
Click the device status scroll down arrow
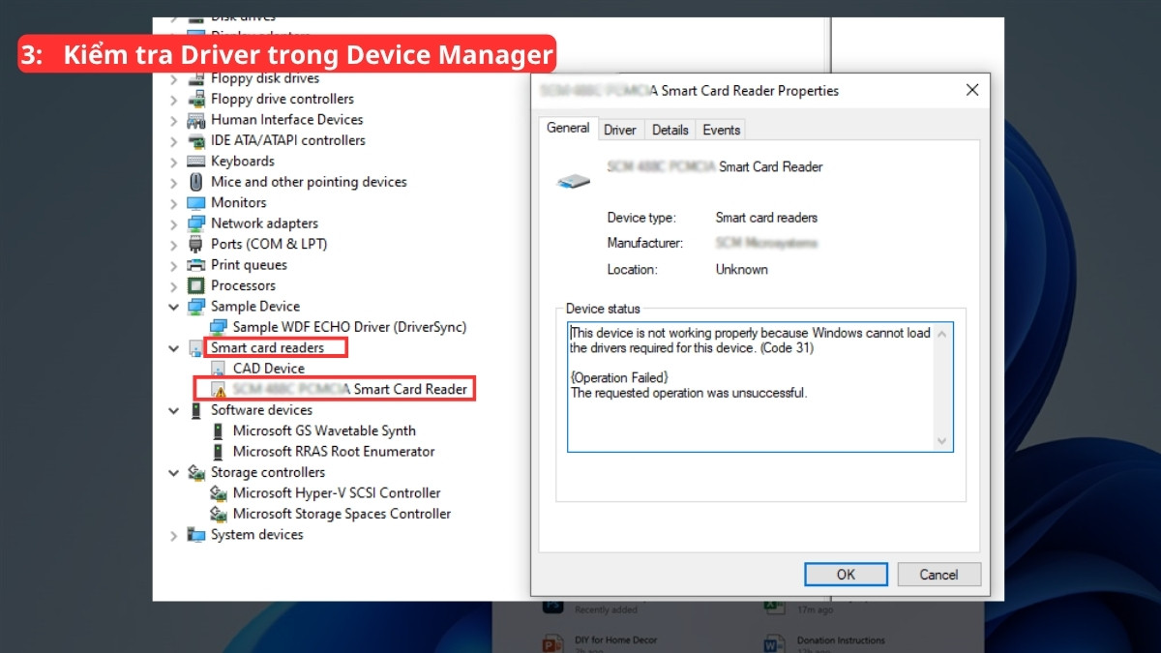pos(943,441)
